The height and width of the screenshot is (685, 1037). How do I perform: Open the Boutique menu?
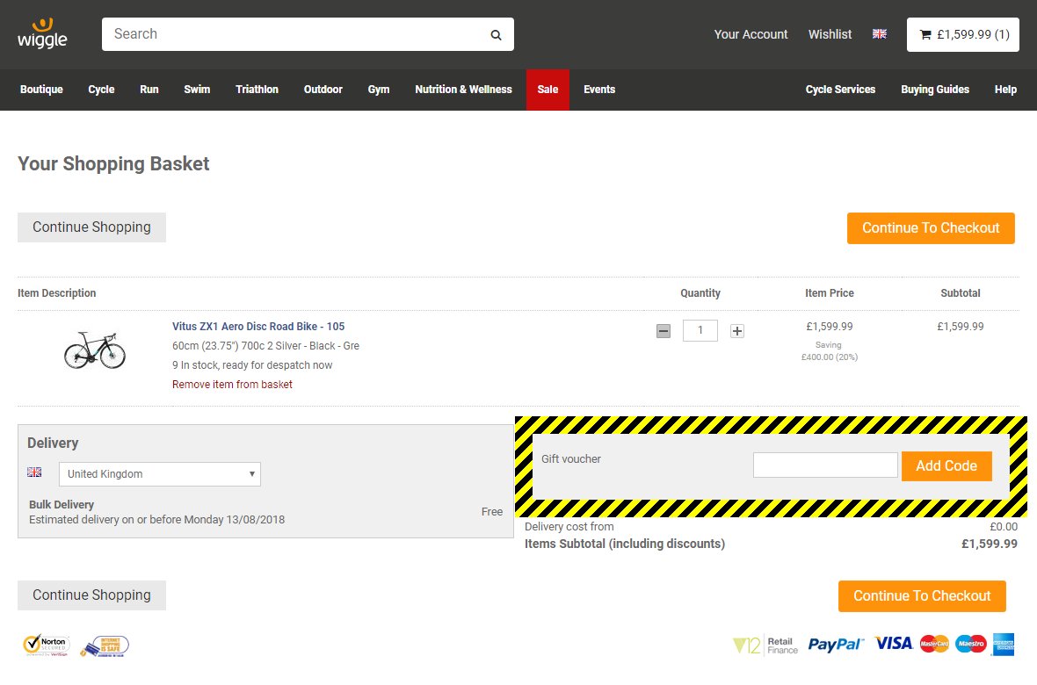[41, 90]
